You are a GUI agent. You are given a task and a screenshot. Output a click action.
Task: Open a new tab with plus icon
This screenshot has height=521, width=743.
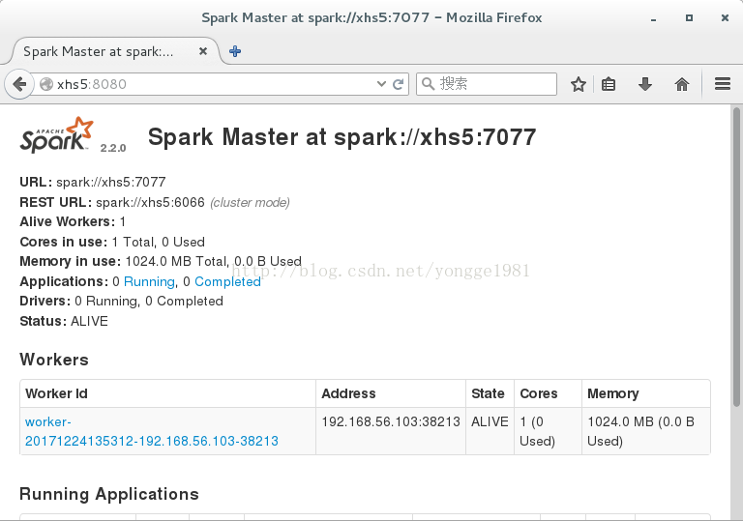(x=235, y=51)
